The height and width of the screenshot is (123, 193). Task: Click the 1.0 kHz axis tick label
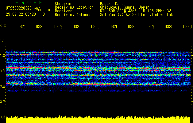pos(2,56)
